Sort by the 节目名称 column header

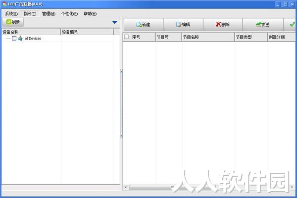(x=208, y=37)
